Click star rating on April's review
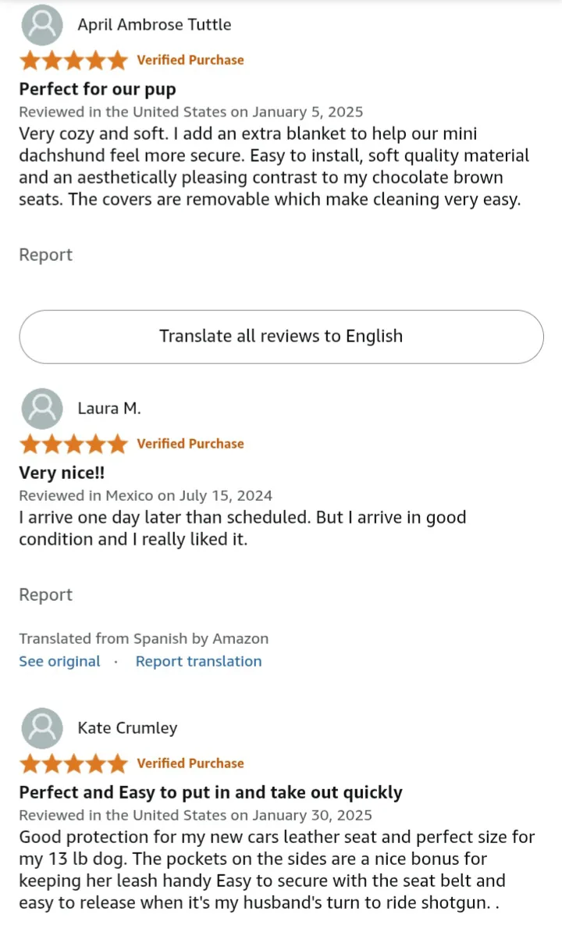Screen dimensions: 562x929 [73, 60]
